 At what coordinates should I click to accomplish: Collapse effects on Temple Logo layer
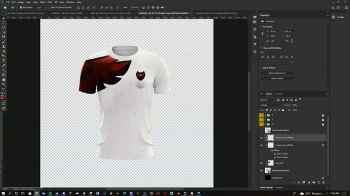pyautogui.click(x=326, y=145)
